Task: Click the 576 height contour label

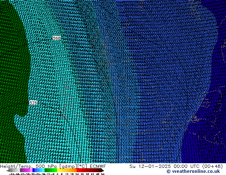Action: click(33, 103)
